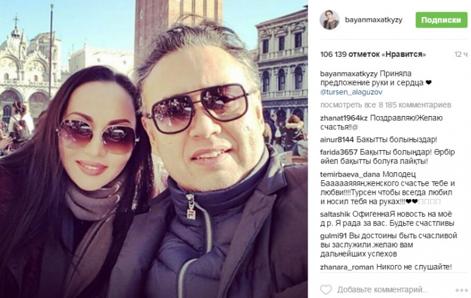Click the couple's selfie photo
471x298 pixels.
coord(154,149)
